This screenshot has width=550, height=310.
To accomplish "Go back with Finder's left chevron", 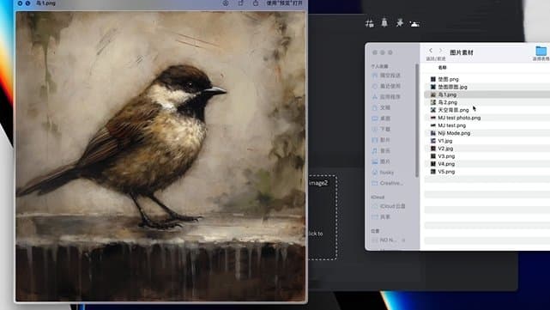I will pyautogui.click(x=431, y=51).
